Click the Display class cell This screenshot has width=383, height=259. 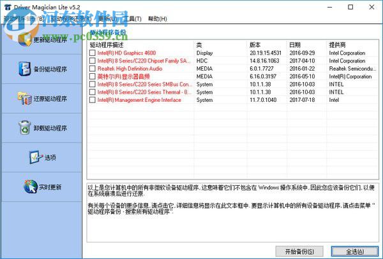204,53
